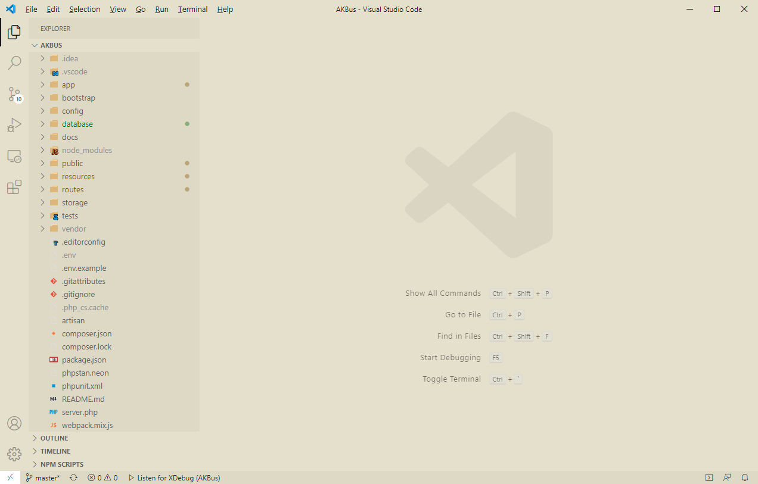
Task: Open Source Control view with 10 changes
Action: pos(14,94)
